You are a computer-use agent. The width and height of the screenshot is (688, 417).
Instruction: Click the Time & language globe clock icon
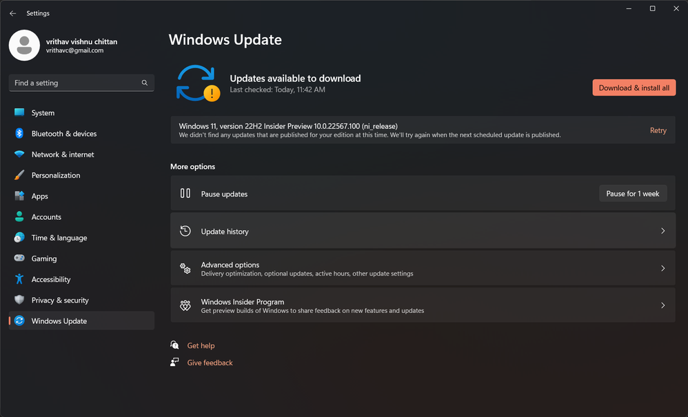click(x=19, y=237)
